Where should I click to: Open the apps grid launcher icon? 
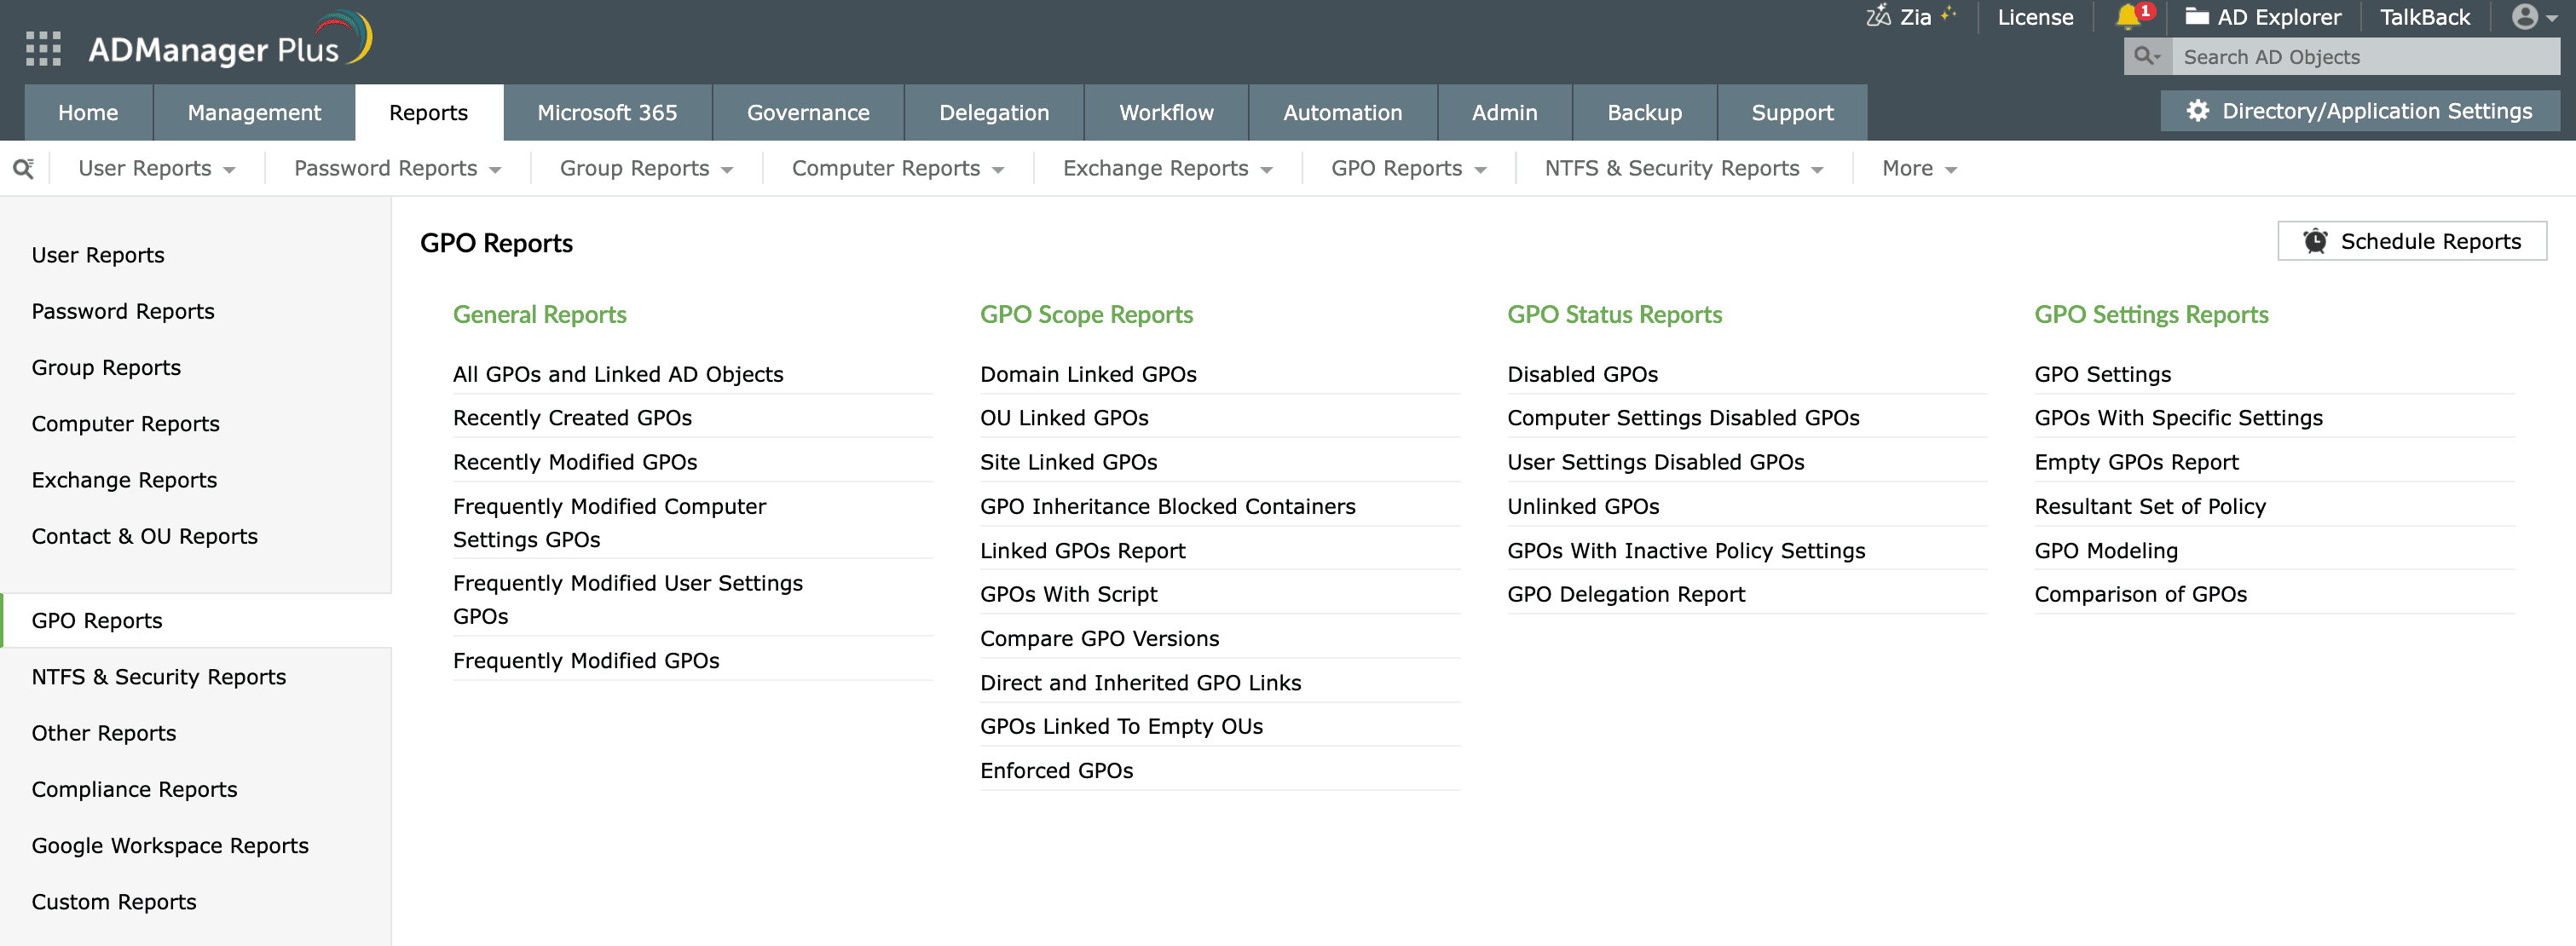43,48
